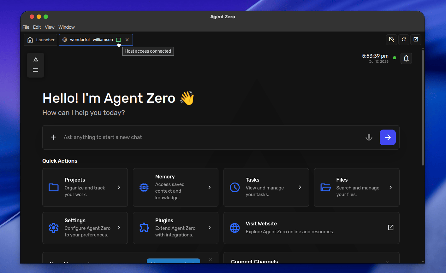
Task: Open the Projects quick action card
Action: [85, 187]
